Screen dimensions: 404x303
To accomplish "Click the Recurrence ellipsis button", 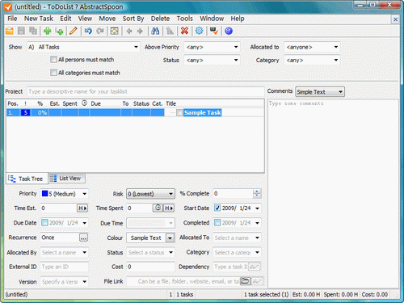I will 83,238.
